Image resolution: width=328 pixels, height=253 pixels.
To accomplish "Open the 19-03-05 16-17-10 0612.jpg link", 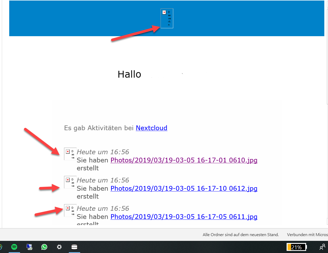I will [184, 189].
